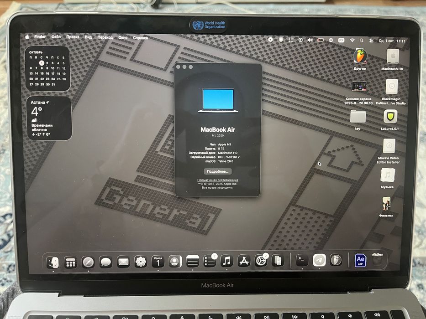This screenshot has width=426, height=319.
Task: Open the Справка menu
Action: click(x=141, y=38)
